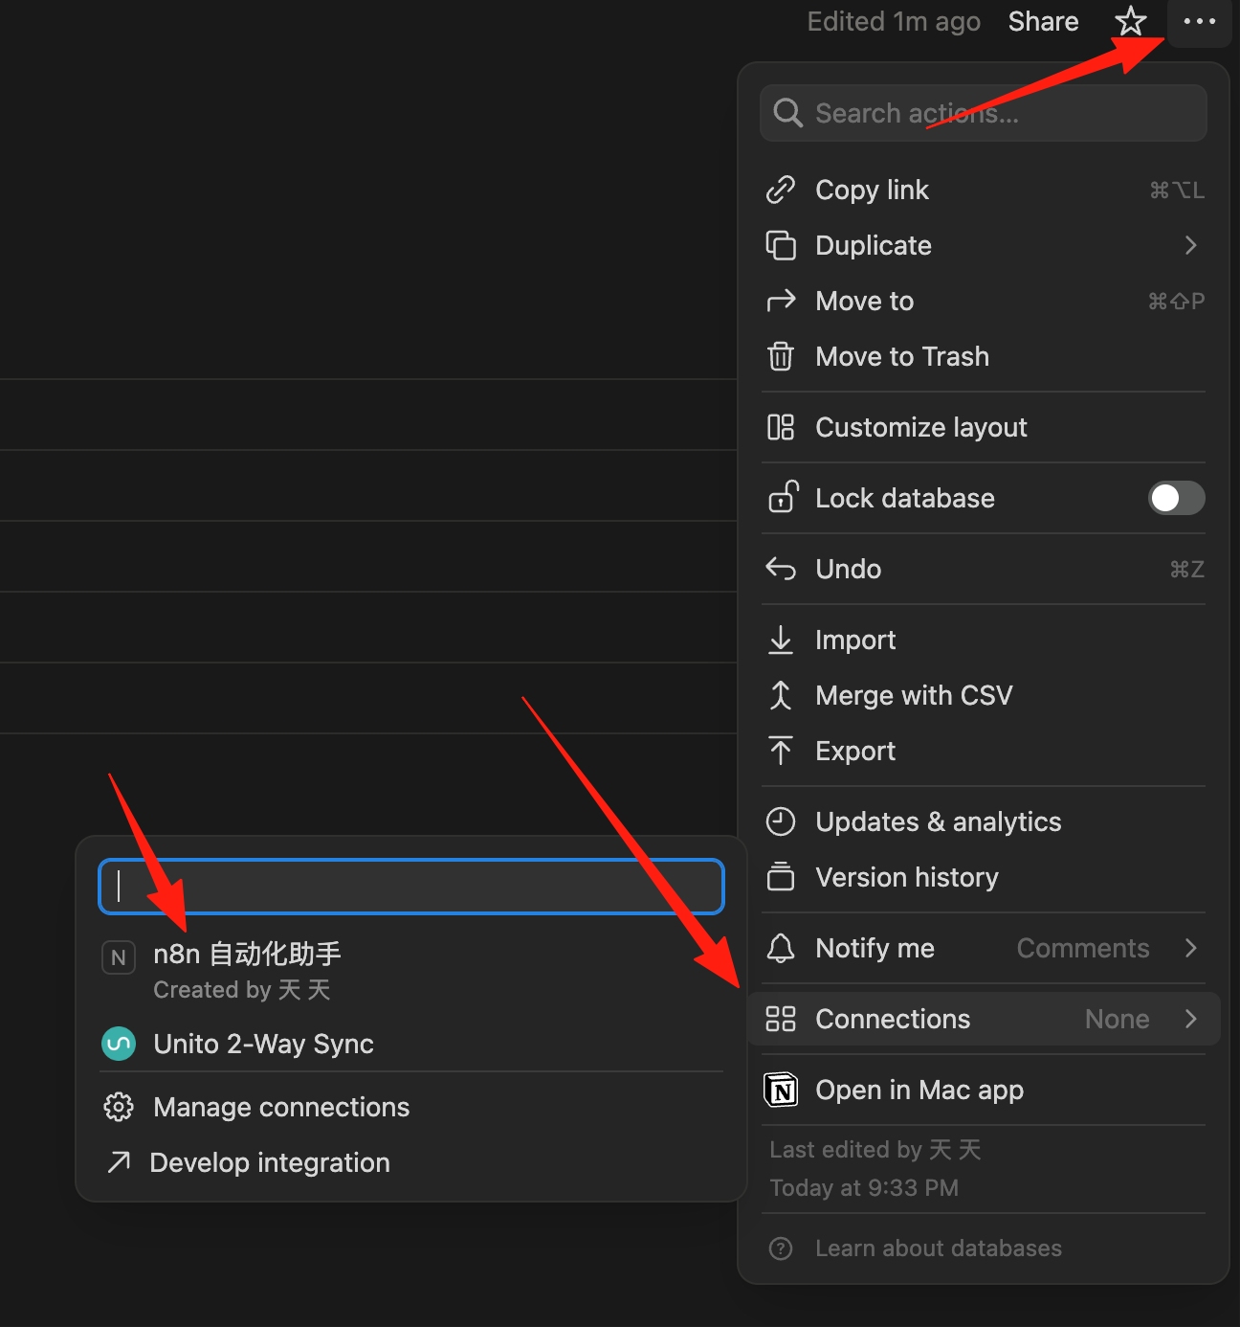Open the Learn about databases link
1240x1327 pixels.
coord(938,1248)
